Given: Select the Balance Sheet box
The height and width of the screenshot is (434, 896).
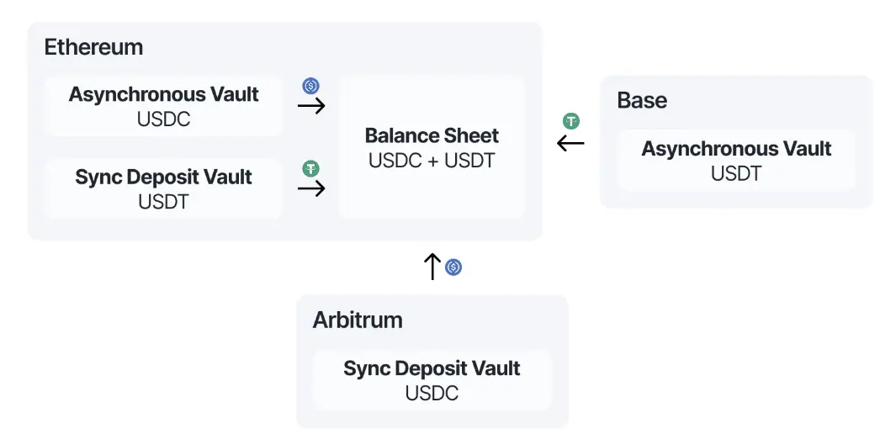Looking at the screenshot, I should tap(432, 148).
